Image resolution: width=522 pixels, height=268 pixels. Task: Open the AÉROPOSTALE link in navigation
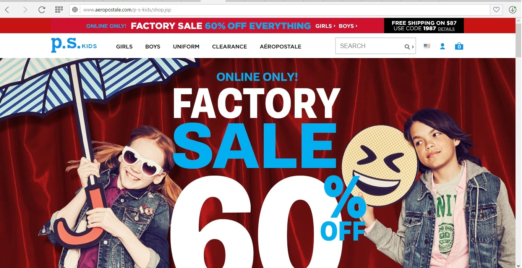(x=280, y=47)
